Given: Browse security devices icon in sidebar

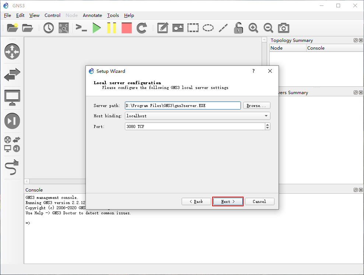Looking at the screenshot, I should point(12,121).
